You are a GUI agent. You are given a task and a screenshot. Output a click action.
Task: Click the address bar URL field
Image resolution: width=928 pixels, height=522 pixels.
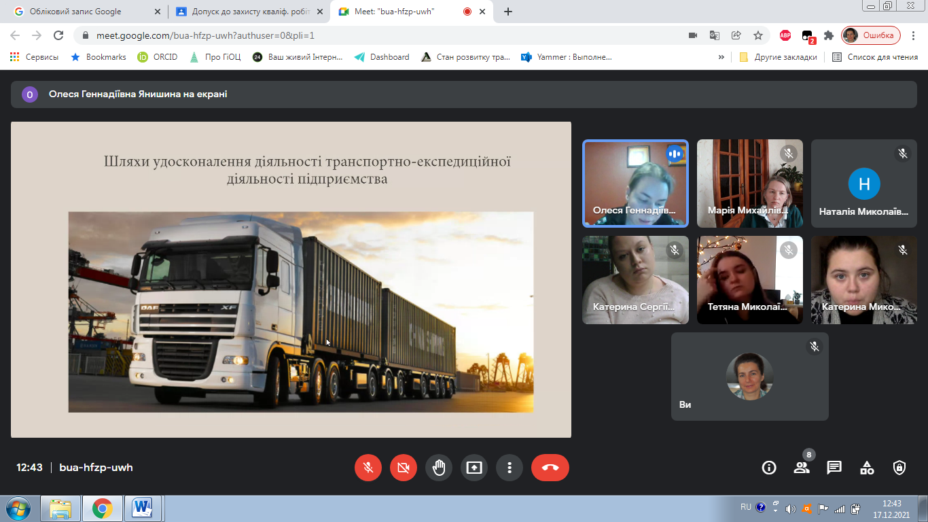pos(380,35)
